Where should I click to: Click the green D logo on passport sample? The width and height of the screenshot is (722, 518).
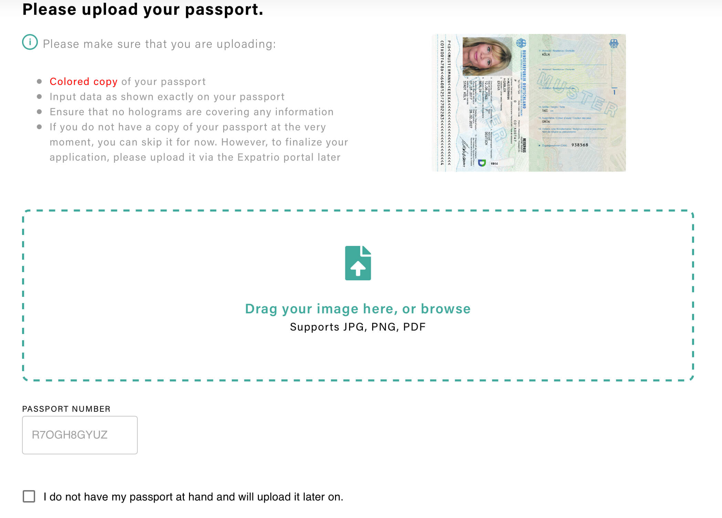click(x=482, y=163)
